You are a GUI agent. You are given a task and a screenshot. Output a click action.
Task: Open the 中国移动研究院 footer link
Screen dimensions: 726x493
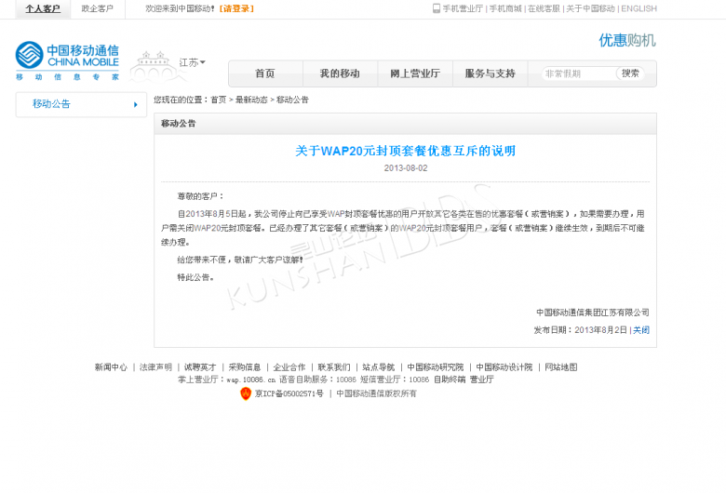click(436, 367)
